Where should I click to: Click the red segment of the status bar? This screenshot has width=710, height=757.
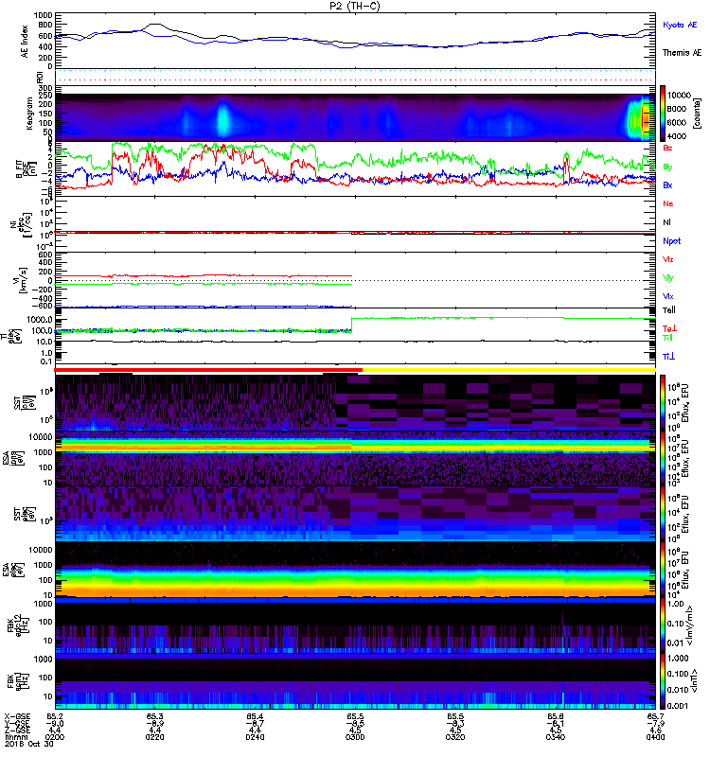coord(208,370)
